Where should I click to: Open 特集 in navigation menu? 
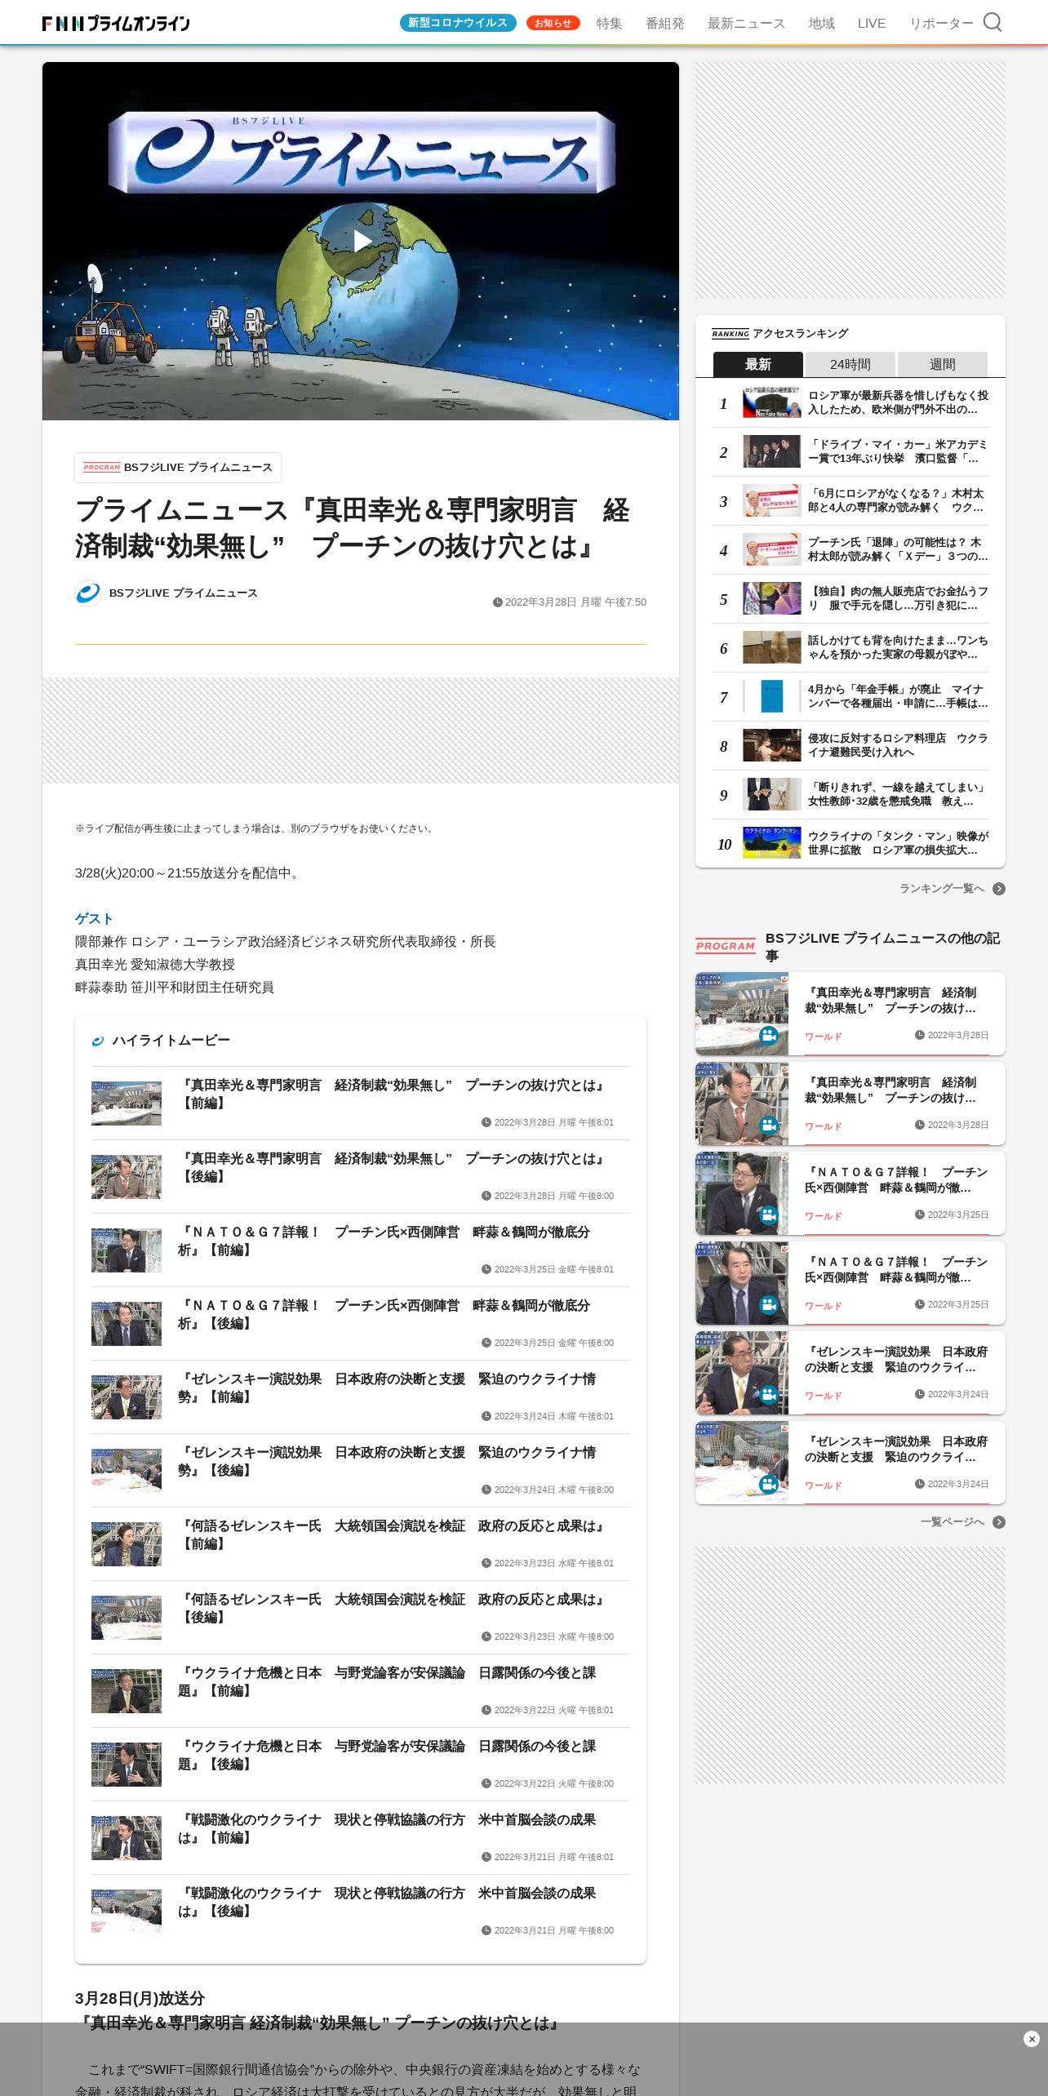pos(609,23)
